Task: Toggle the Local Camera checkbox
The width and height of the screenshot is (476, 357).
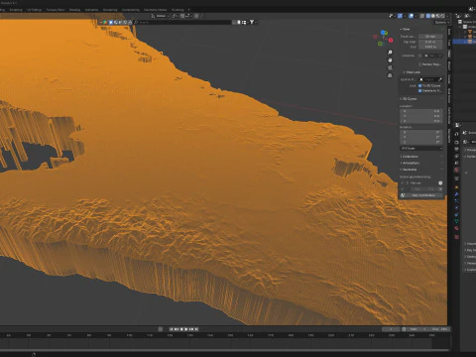Action: [x=420, y=56]
